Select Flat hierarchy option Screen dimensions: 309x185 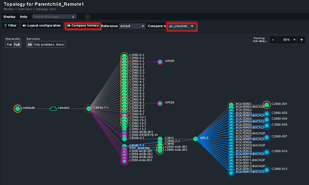(x=9, y=45)
